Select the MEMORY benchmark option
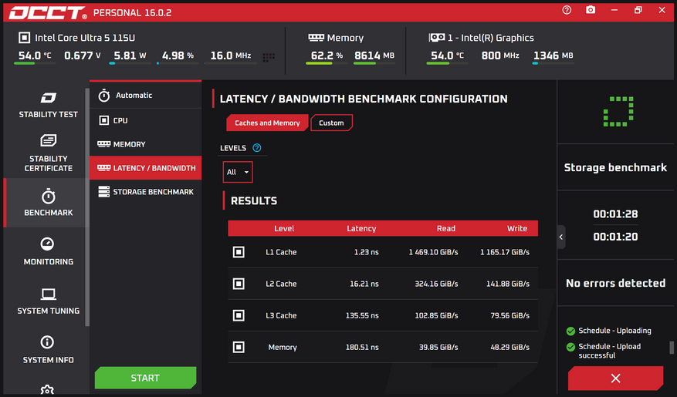The height and width of the screenshot is (397, 677). click(x=145, y=144)
